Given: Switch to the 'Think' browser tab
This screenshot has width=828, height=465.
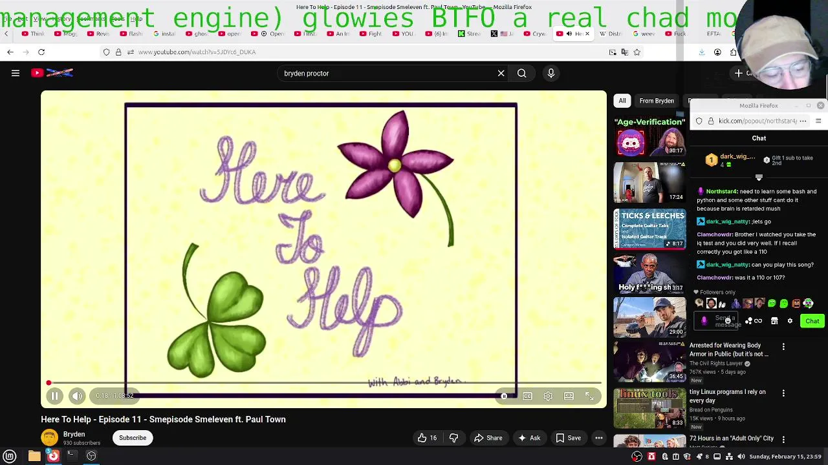Looking at the screenshot, I should pos(34,34).
